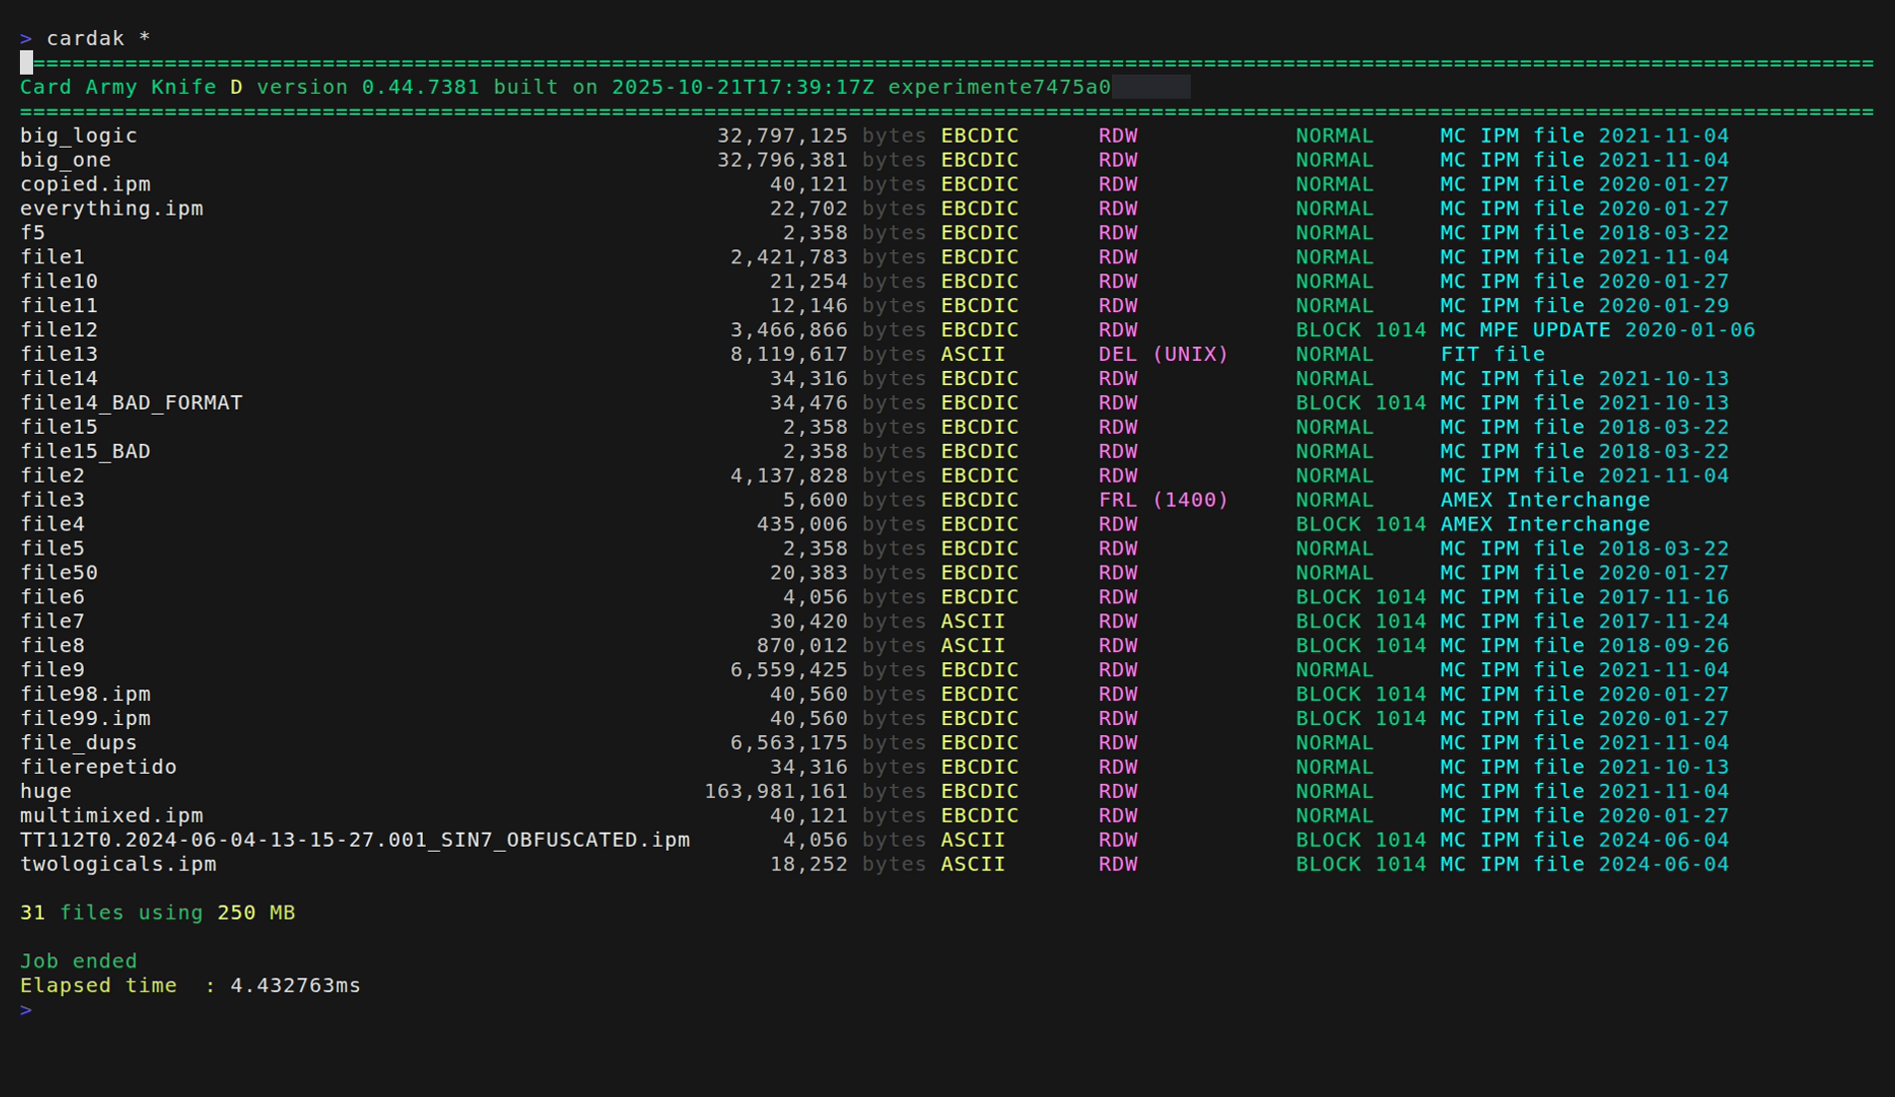Screen dimensions: 1895x1097
Task: Click the MC MPE UPDATE 2020-01-06 text
Action: tap(1597, 330)
